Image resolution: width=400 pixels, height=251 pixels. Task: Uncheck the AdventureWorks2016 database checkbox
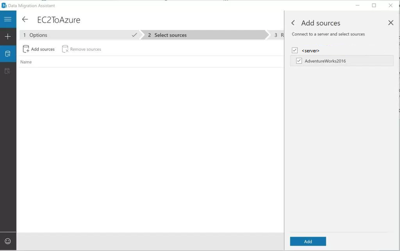tap(299, 61)
